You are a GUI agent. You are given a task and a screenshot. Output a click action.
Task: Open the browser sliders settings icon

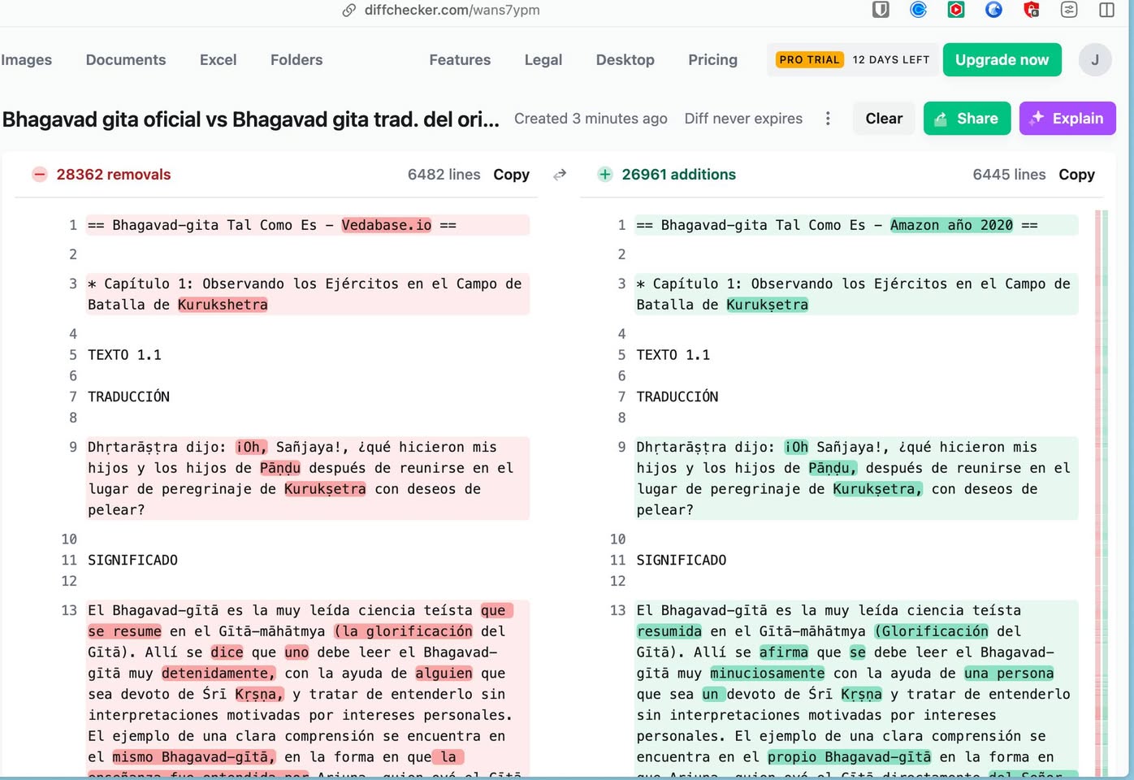[1069, 10]
